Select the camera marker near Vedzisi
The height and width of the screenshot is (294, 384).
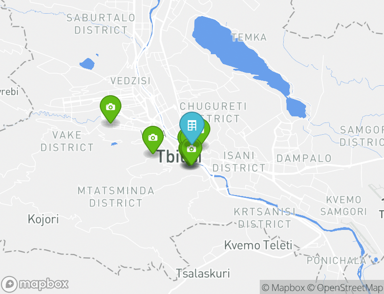111,107
